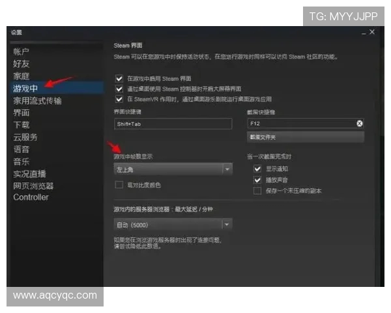Open the 自动 (5000) server browser dropdown
This screenshot has height=313, width=391.
(173, 224)
